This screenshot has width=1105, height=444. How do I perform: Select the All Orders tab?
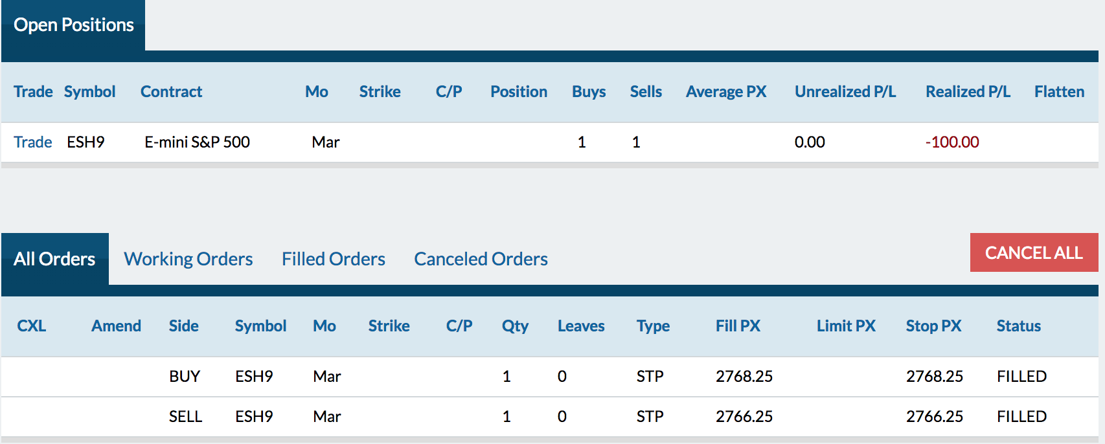[x=54, y=259]
